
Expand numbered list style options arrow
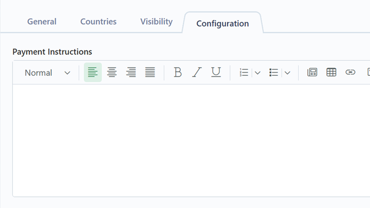(x=258, y=73)
